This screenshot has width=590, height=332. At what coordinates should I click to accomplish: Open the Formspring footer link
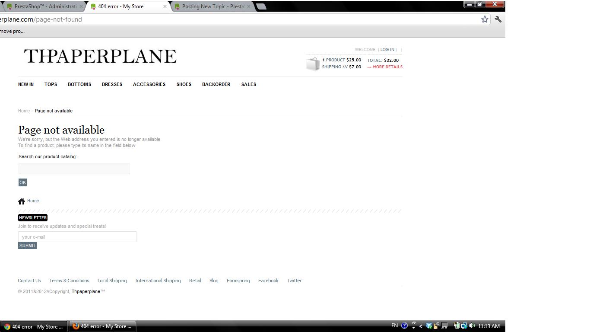click(238, 281)
